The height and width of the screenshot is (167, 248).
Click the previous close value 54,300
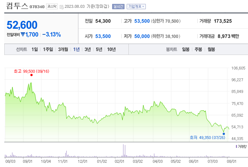click(103, 21)
